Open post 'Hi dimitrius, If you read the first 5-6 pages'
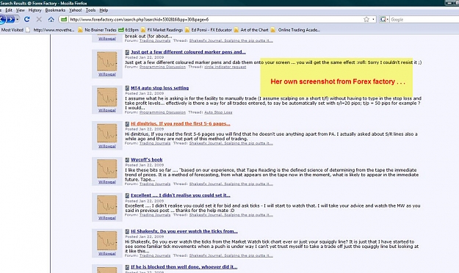This screenshot has width=459, height=273. click(x=181, y=123)
